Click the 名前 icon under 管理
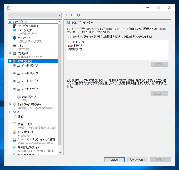 [x=14, y=116]
